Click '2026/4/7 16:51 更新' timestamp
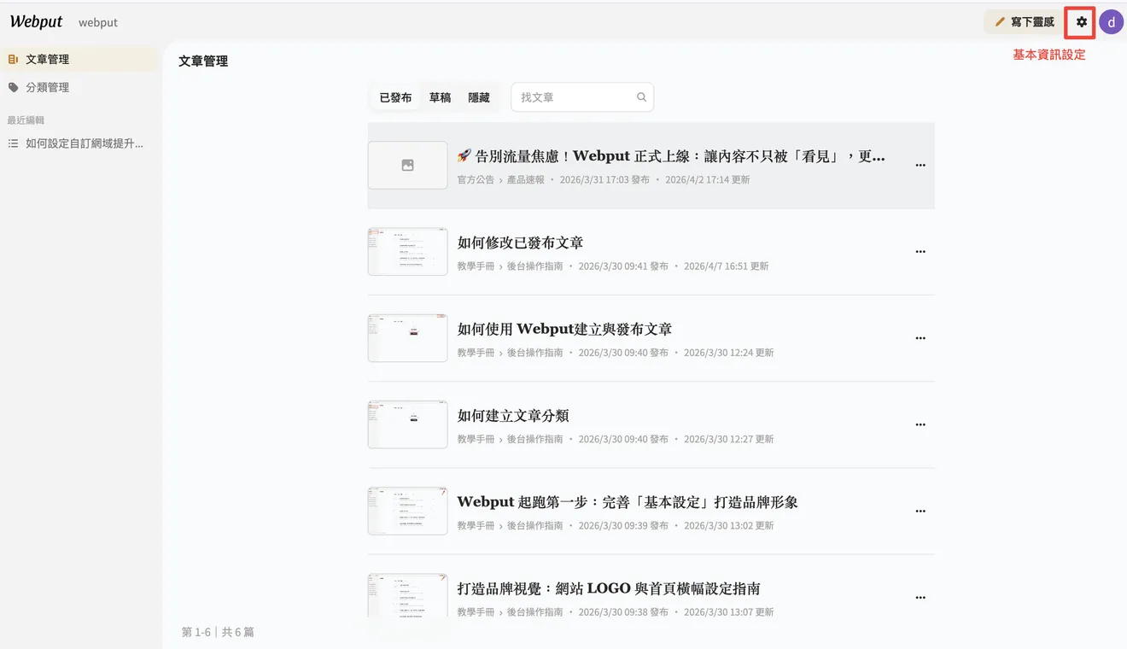Screen dimensions: 1127x649 (727, 266)
